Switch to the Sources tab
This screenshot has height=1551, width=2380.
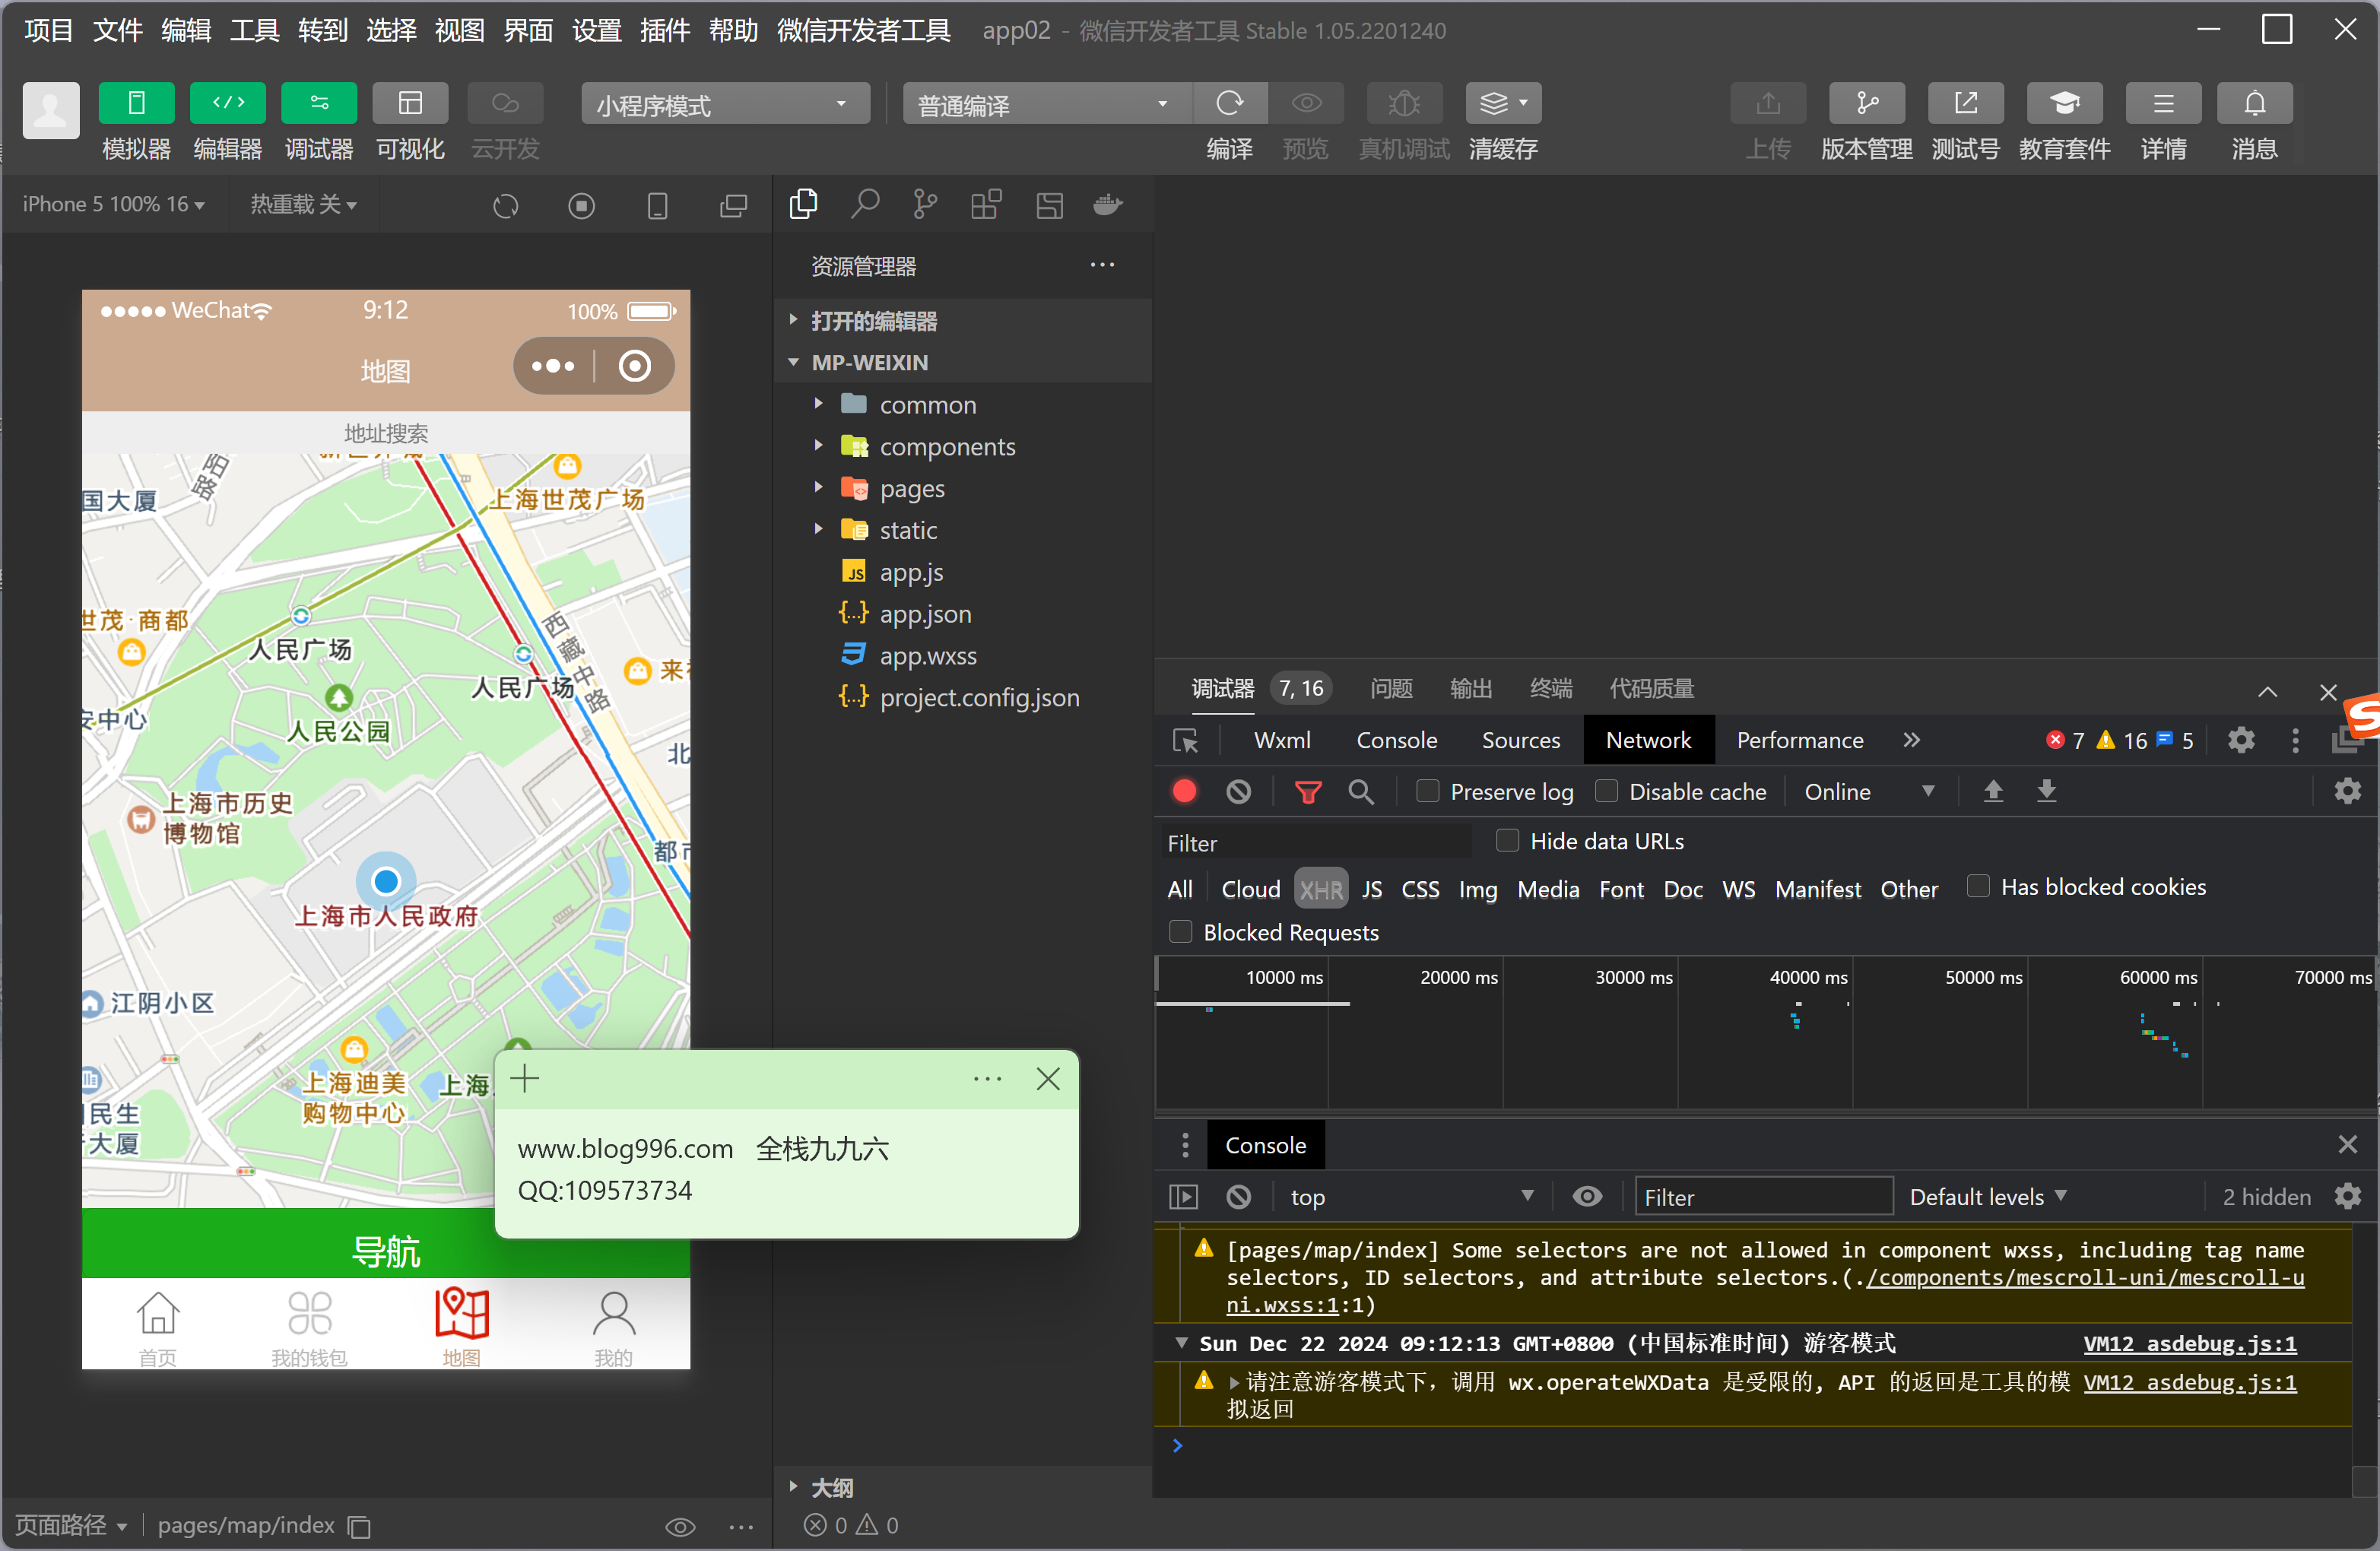[1520, 741]
